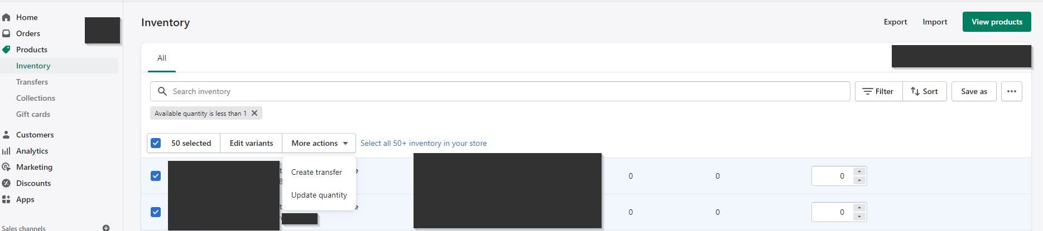Add a sales channel with plus icon
Screen dimensions: 1043x231
(106, 228)
